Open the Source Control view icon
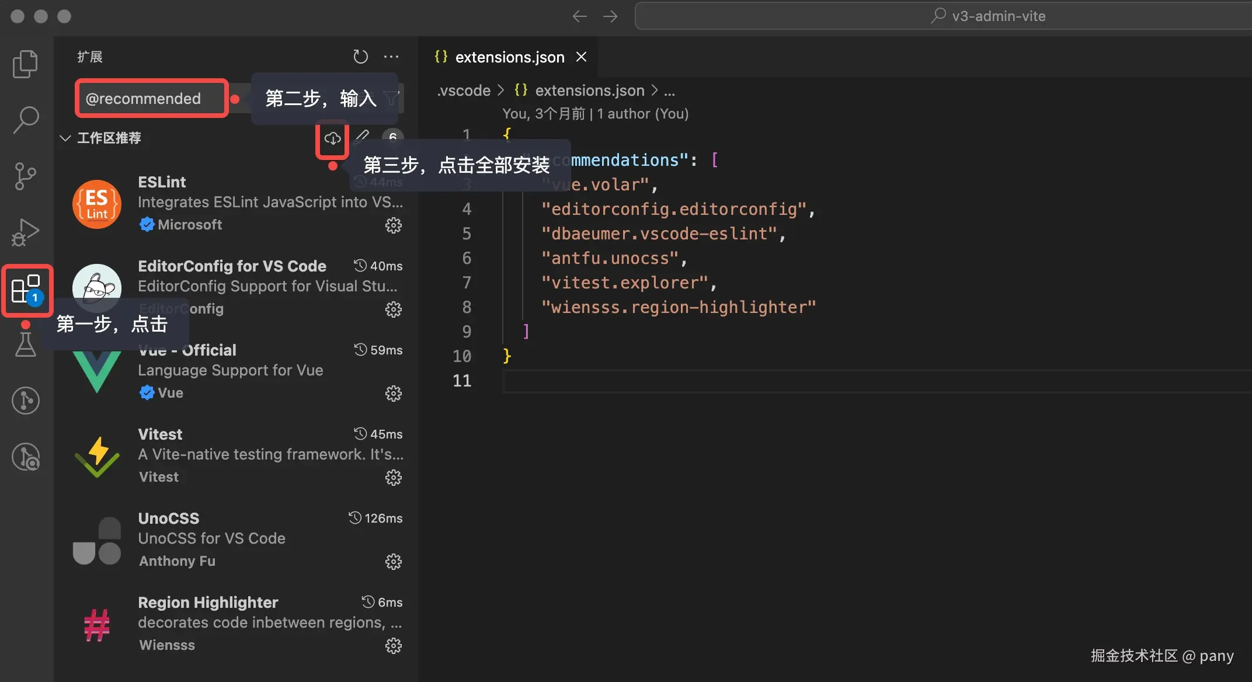The image size is (1252, 682). click(x=25, y=176)
